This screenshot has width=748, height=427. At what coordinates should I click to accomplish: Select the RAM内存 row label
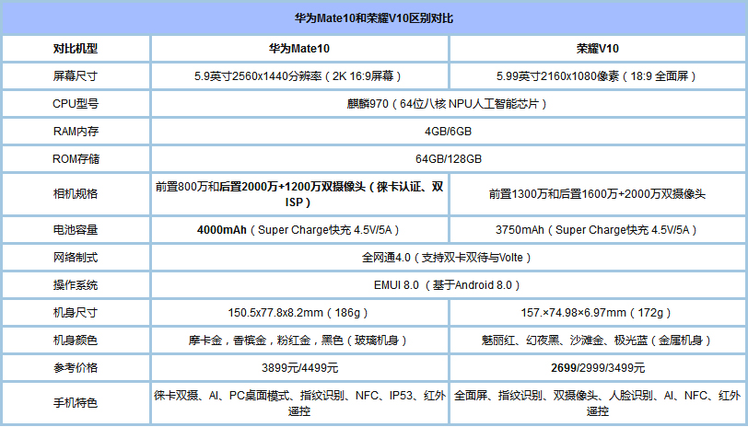pos(76,132)
